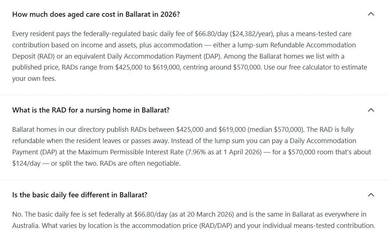Click "$425,000 to $619,000" range in first answer
Image resolution: width=388 pixels, height=241 pixels.
tap(147, 67)
